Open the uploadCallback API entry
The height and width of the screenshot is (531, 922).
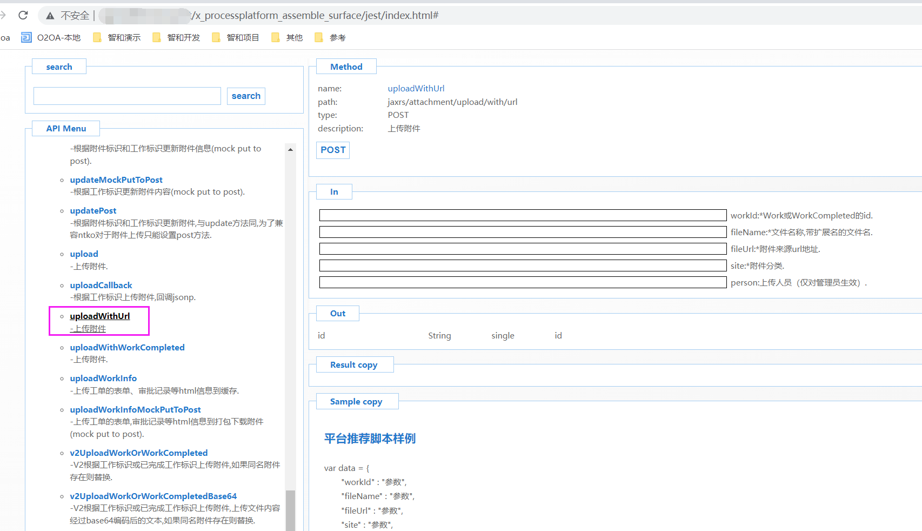pyautogui.click(x=101, y=285)
